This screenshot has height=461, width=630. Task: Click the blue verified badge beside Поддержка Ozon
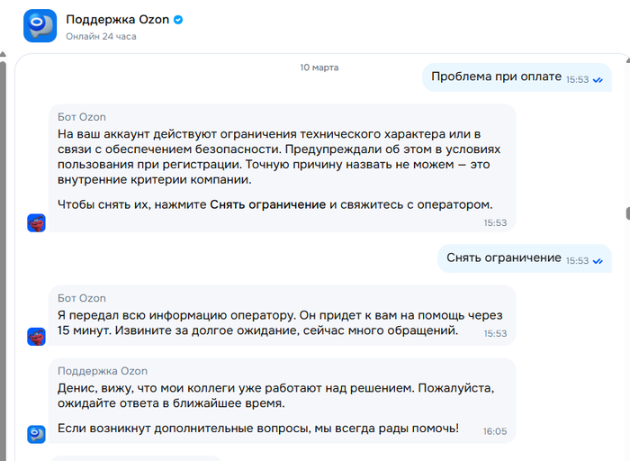pyautogui.click(x=178, y=19)
